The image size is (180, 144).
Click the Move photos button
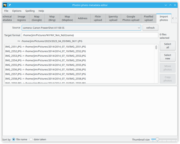point(168,68)
